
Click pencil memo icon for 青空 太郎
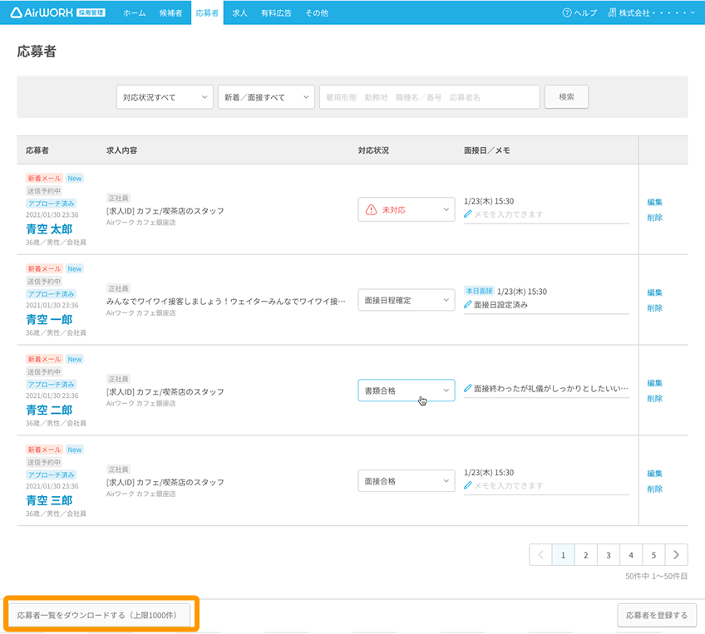[468, 214]
